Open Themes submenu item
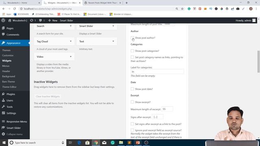 [x=6, y=50]
